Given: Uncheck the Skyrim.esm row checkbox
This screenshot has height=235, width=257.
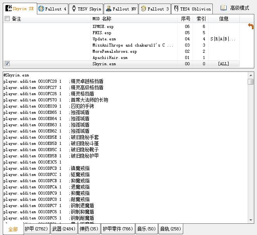Looking at the screenshot, I should (x=7, y=64).
